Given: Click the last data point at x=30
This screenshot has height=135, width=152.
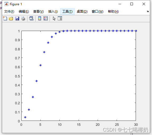Looking at the screenshot, I should click(136, 31).
